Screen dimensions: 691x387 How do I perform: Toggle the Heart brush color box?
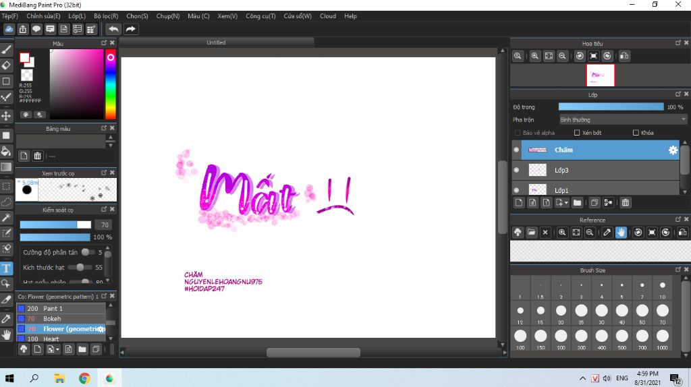point(21,338)
